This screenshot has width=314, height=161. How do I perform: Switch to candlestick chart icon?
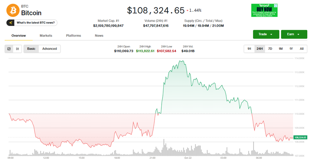[x=18, y=49]
